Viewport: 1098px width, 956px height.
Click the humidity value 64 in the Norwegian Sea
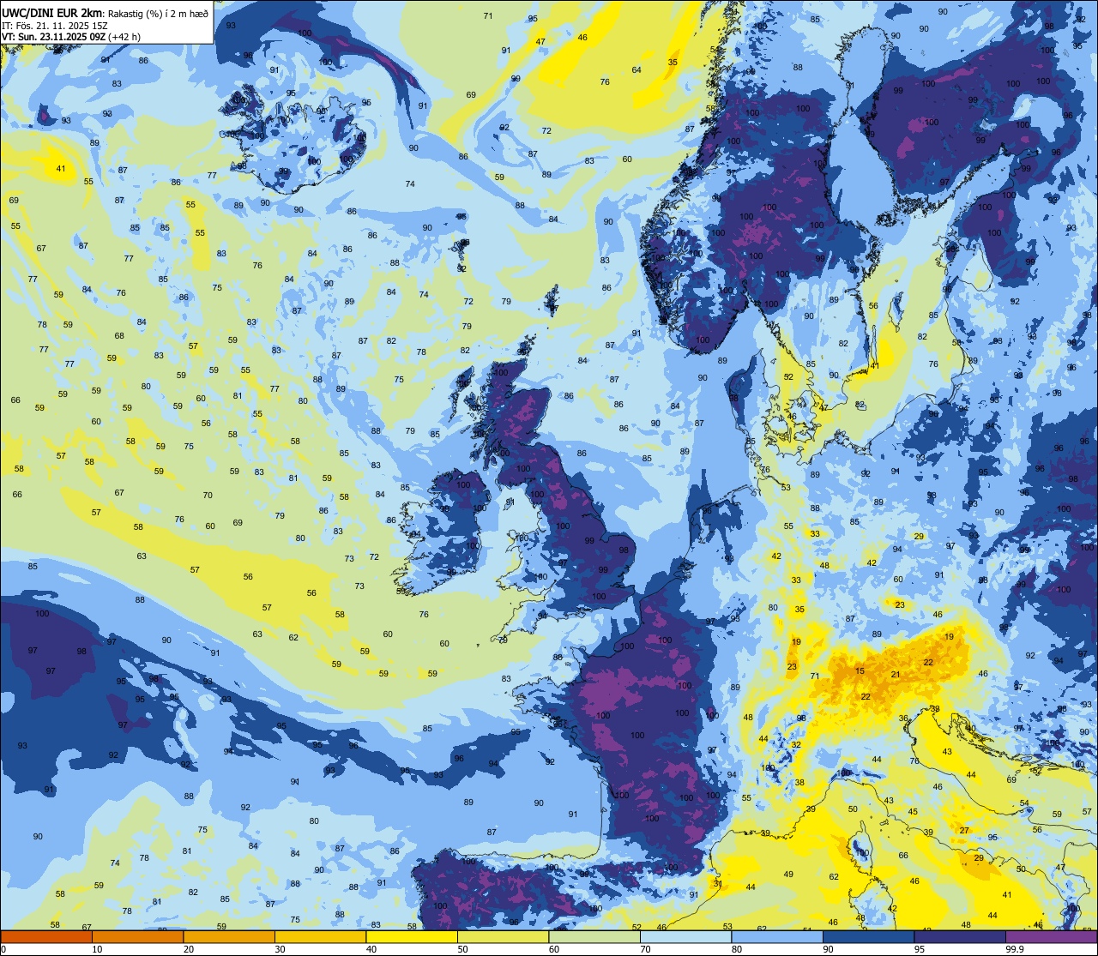636,70
